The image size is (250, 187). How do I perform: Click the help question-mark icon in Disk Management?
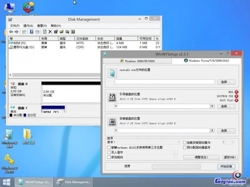[32, 31]
